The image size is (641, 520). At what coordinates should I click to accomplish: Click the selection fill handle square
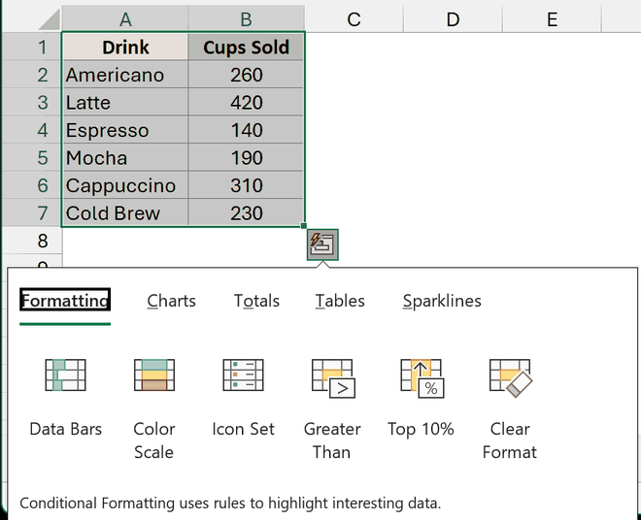[x=304, y=226]
